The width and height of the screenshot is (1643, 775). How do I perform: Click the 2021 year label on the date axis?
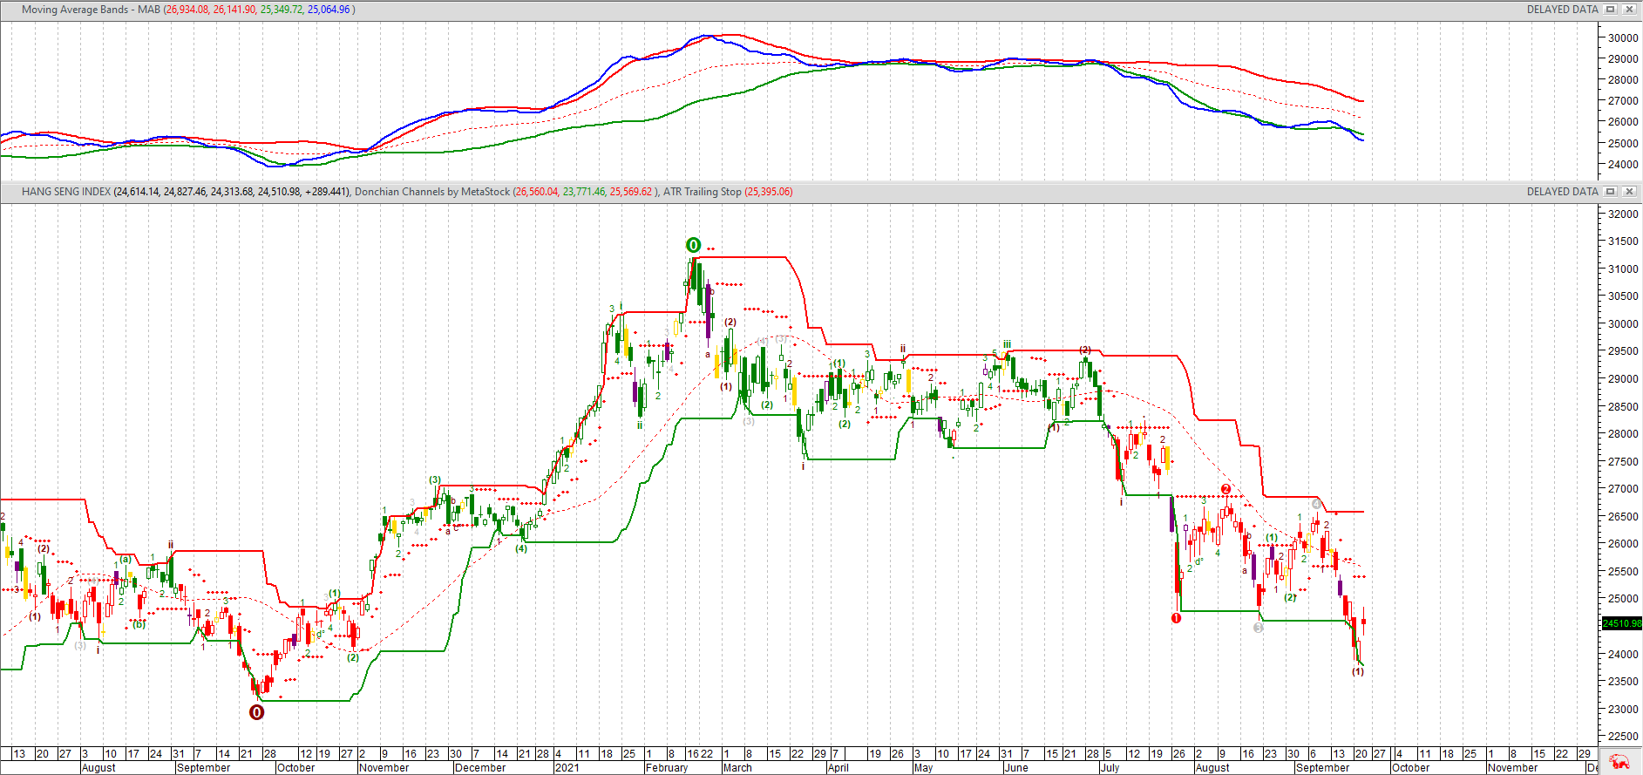[x=567, y=768]
